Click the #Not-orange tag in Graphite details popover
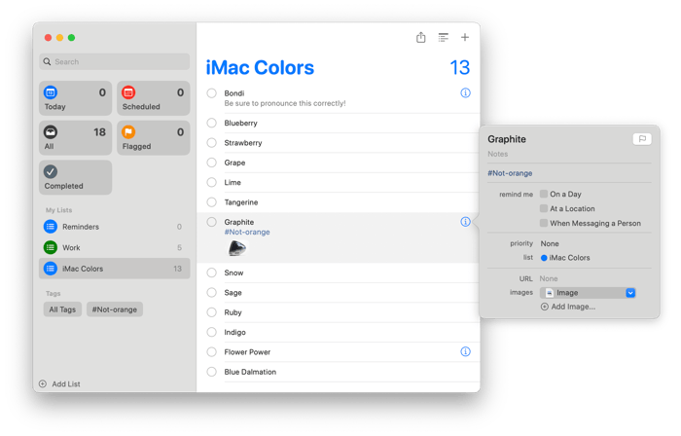This screenshot has height=436, width=681. [510, 173]
